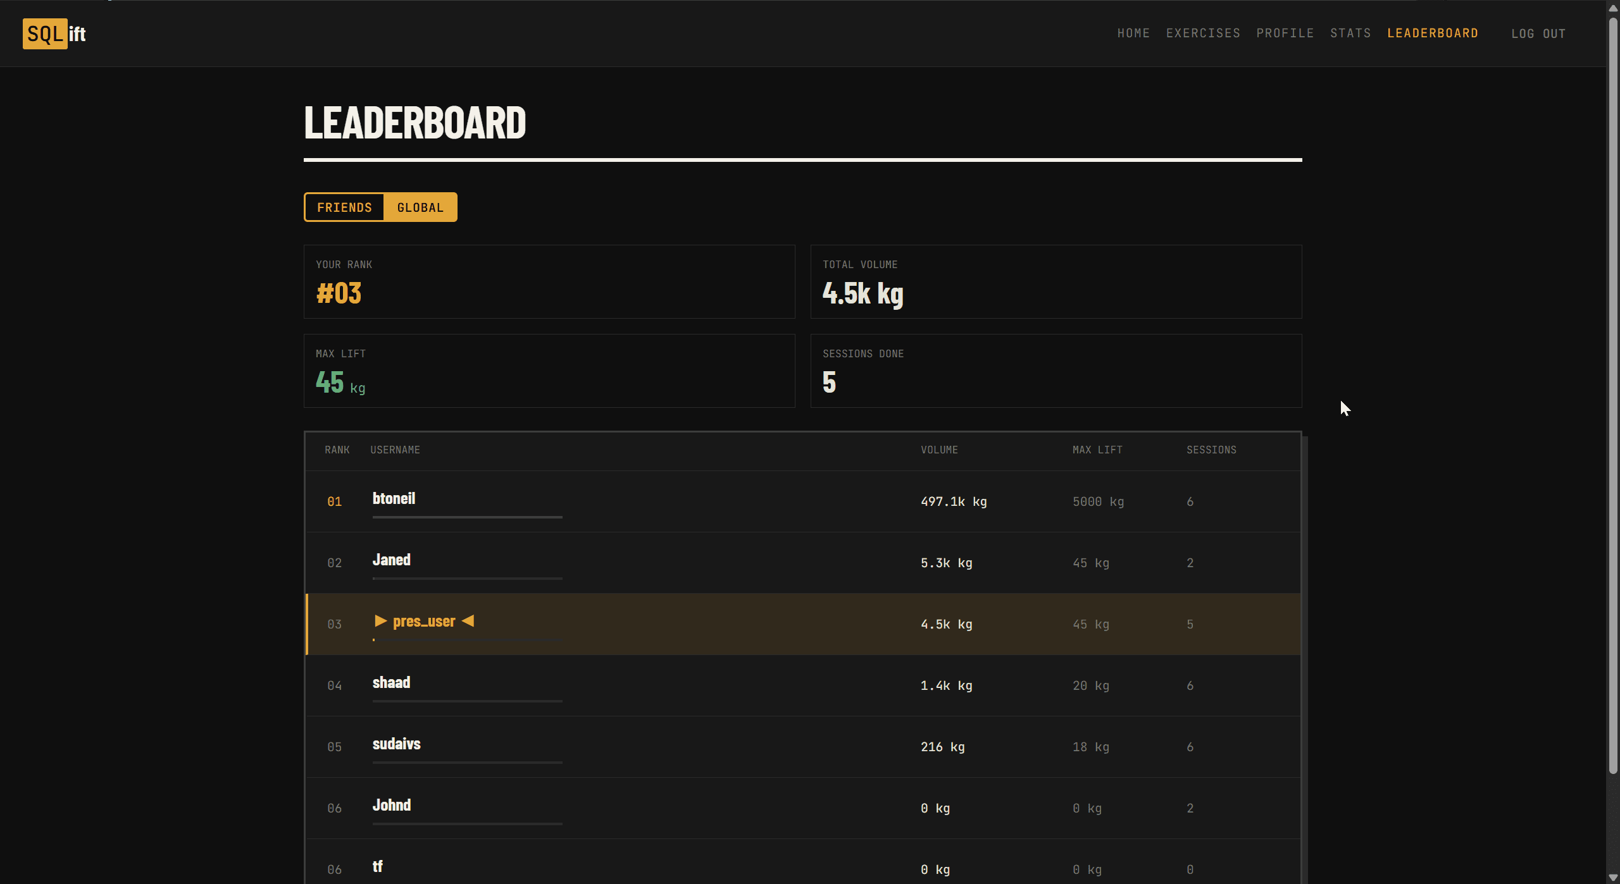The height and width of the screenshot is (884, 1620).
Task: Click the SQLift logo
Action: (x=54, y=34)
